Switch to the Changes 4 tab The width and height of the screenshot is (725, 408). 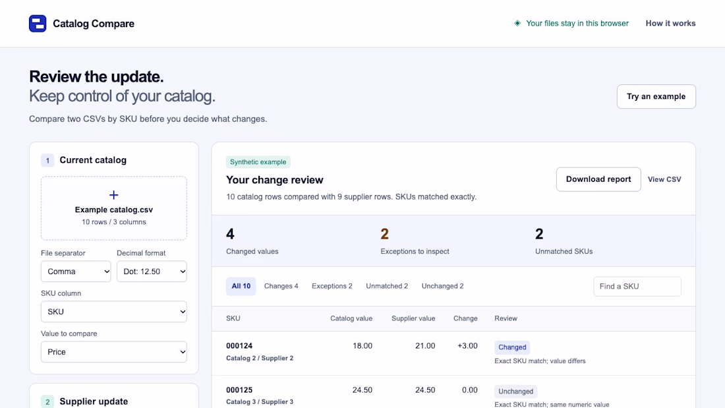pyautogui.click(x=281, y=286)
